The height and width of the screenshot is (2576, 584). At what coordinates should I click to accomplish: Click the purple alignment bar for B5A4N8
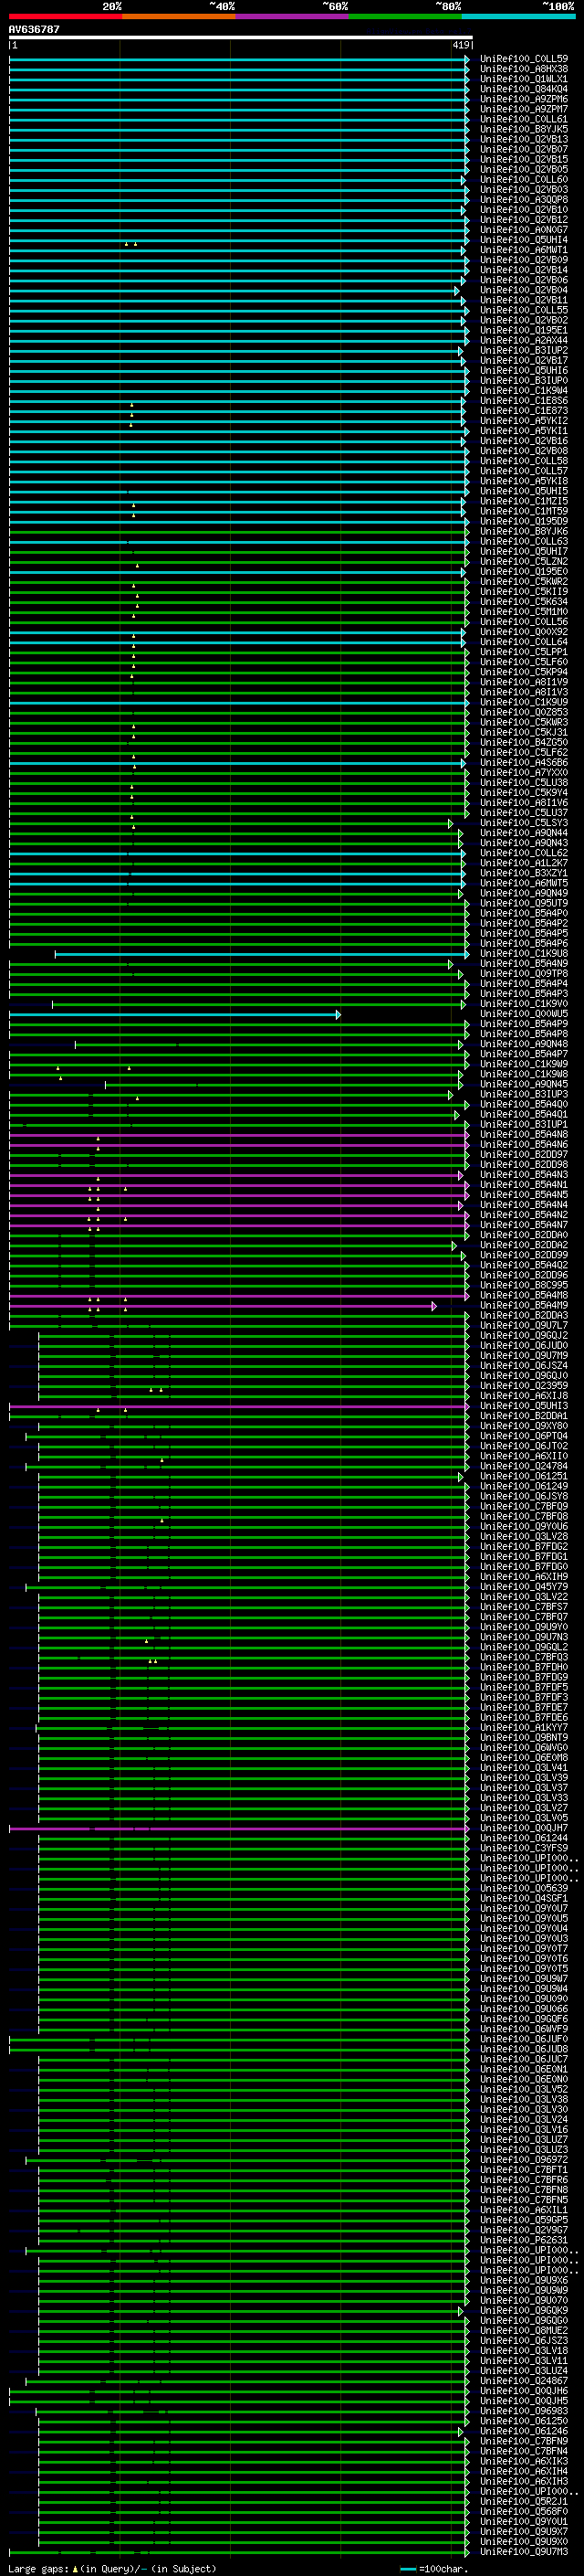(238, 1134)
